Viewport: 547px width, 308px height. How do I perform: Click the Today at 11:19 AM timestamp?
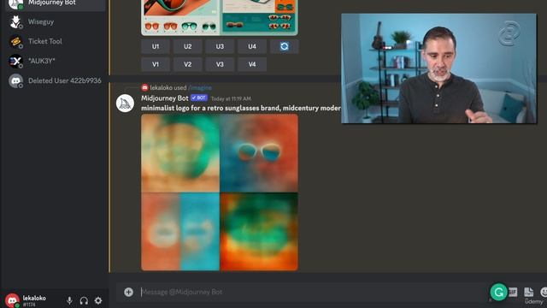[x=231, y=99]
